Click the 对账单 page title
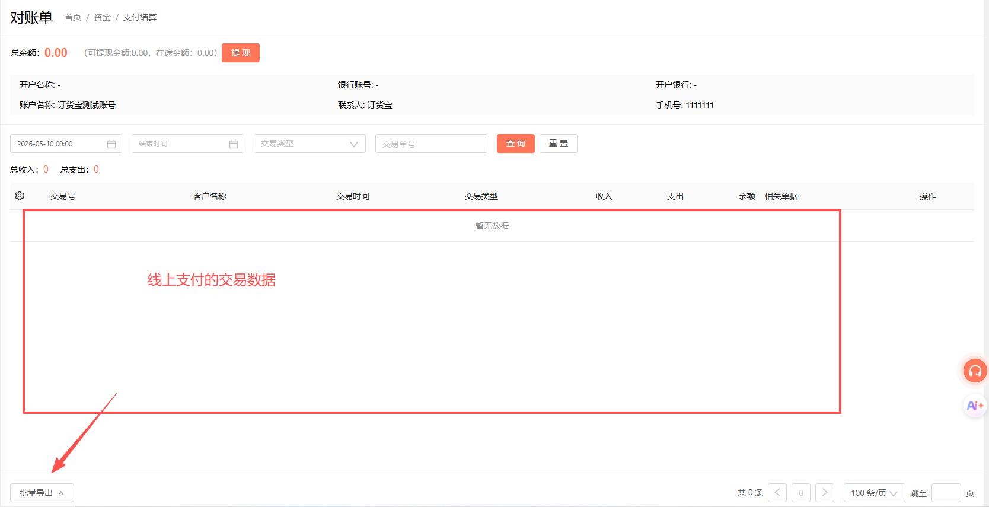 coord(31,18)
